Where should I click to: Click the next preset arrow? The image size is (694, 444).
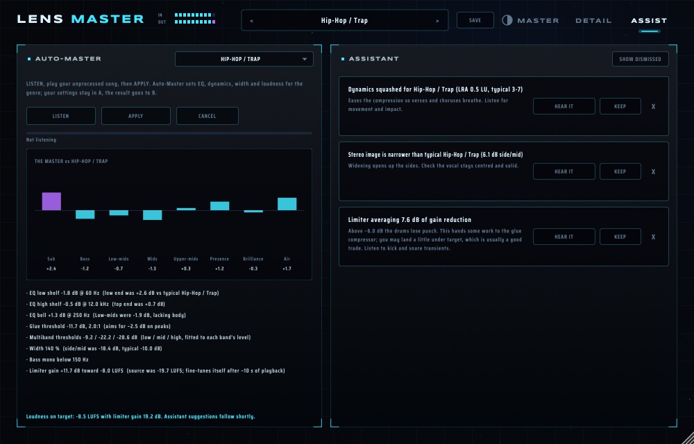[437, 21]
